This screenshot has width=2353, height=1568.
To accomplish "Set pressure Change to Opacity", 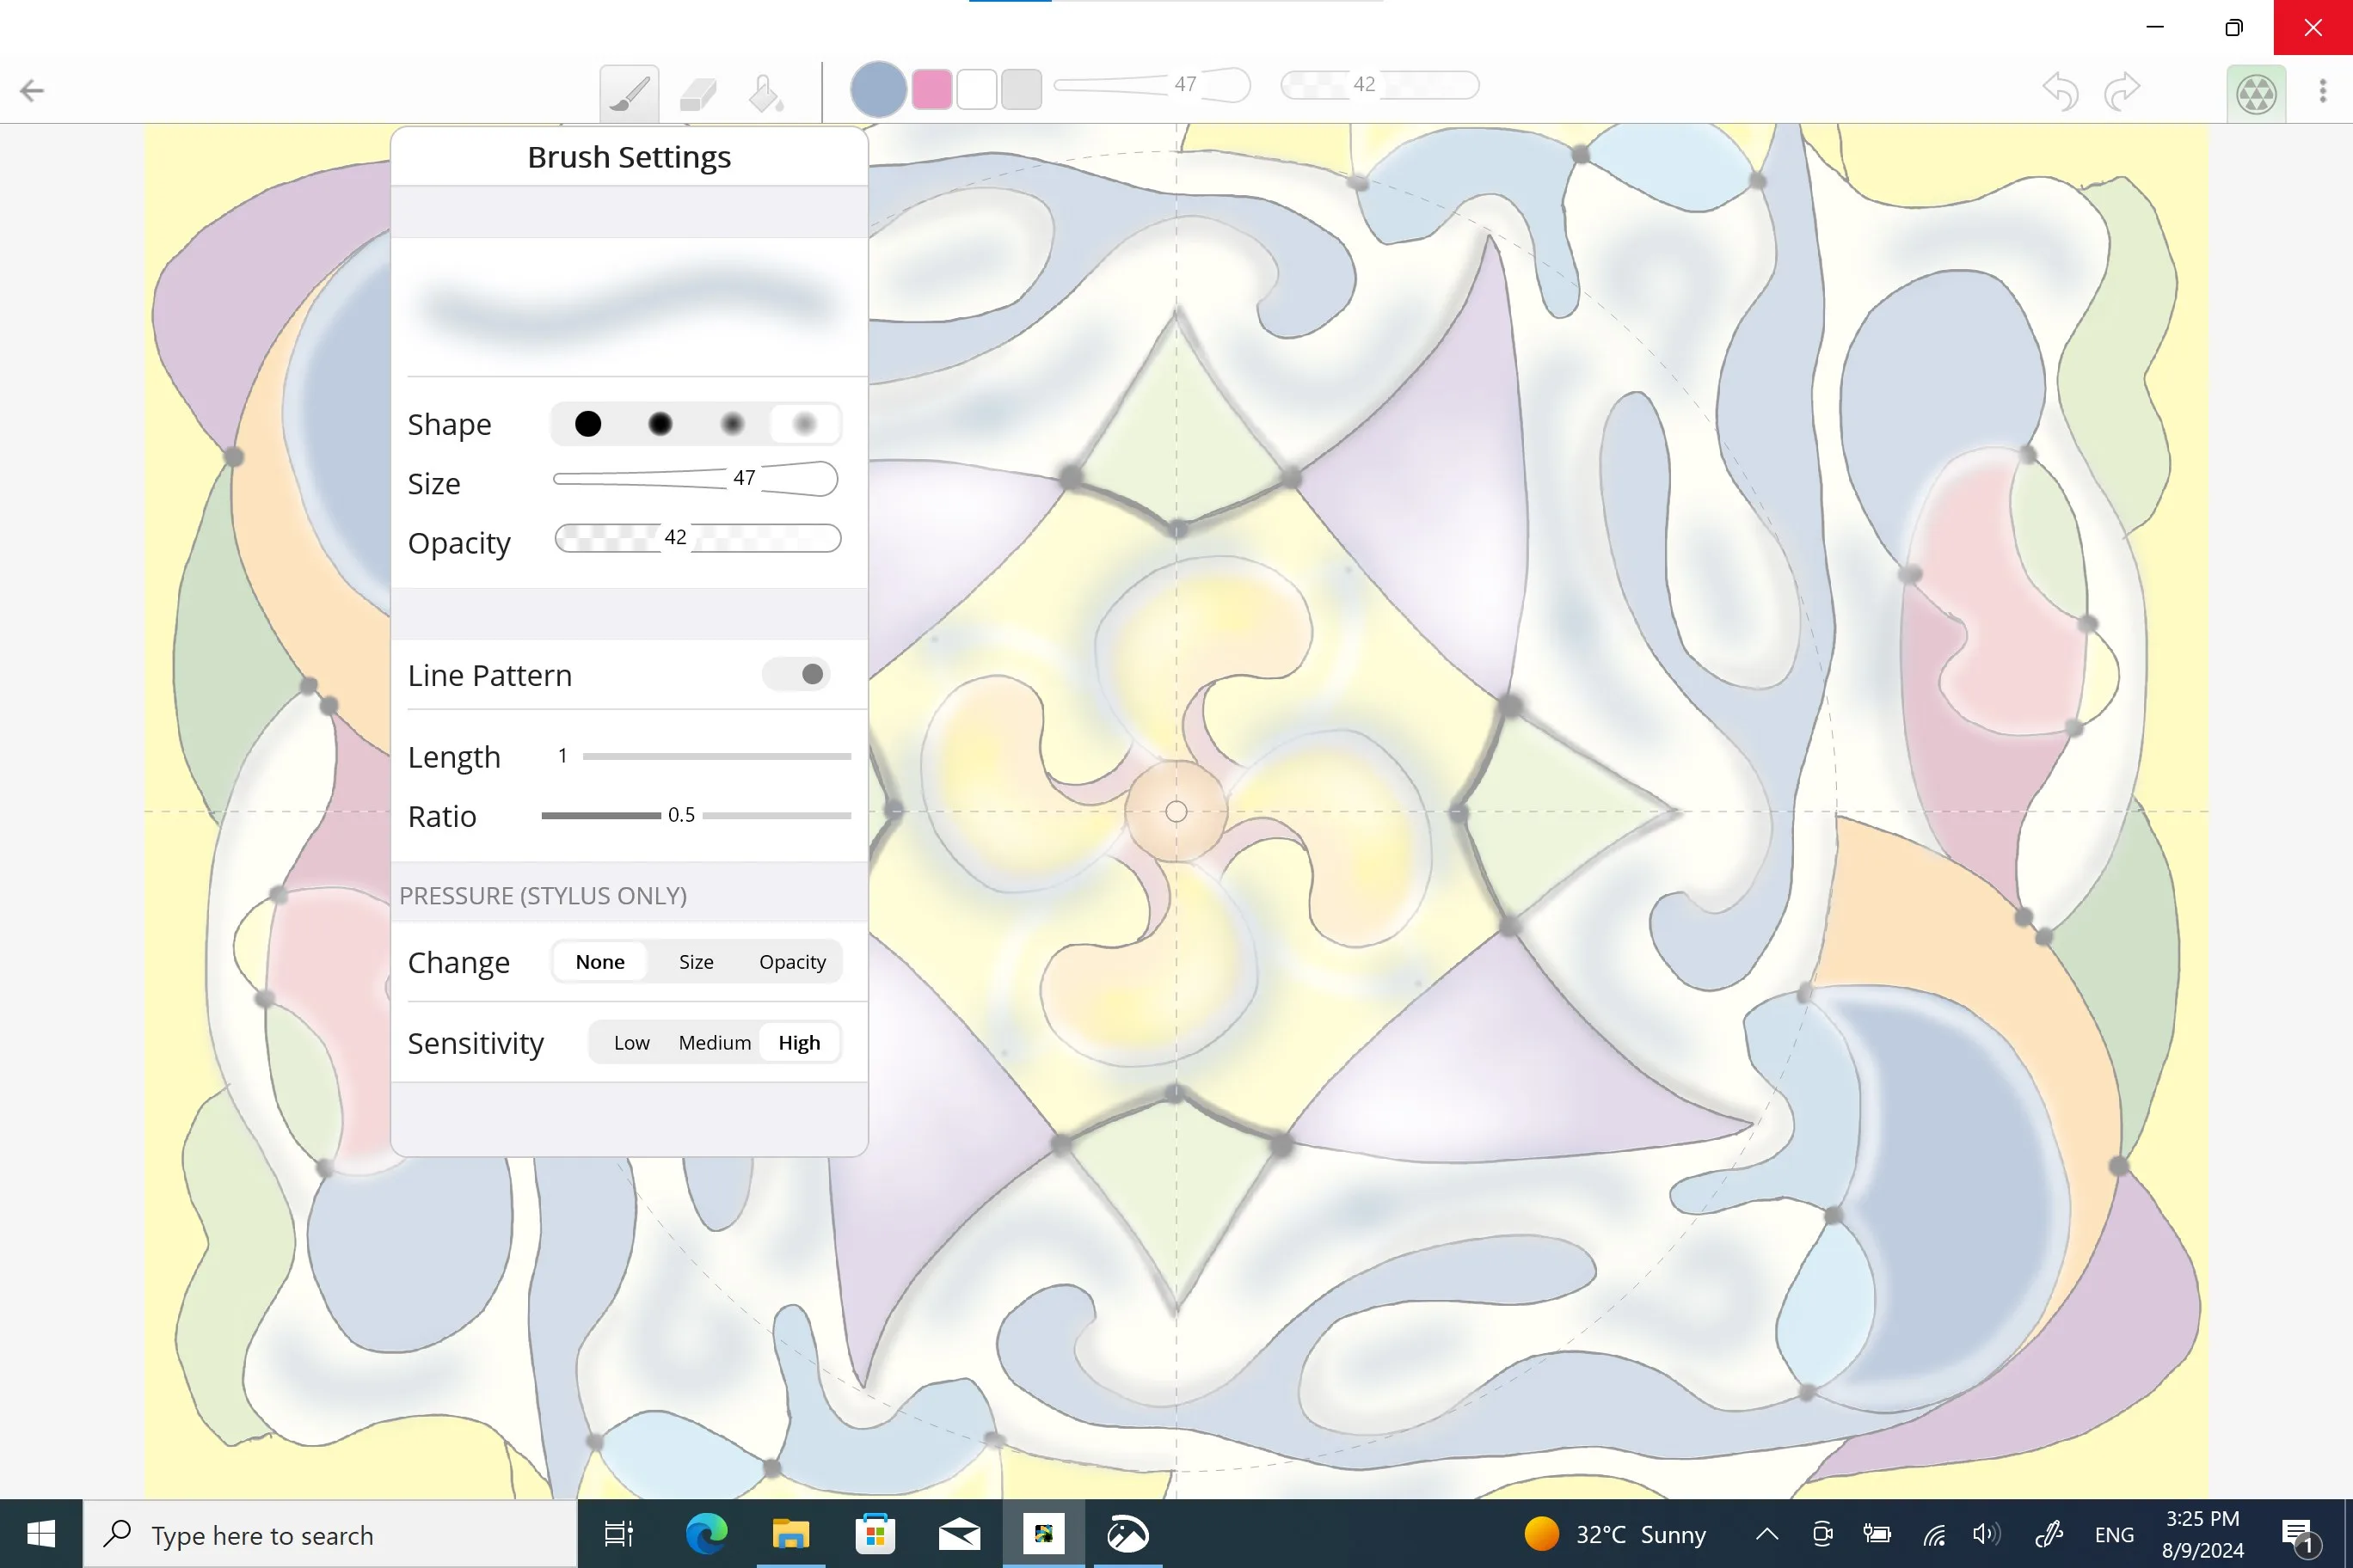I will click(x=792, y=962).
